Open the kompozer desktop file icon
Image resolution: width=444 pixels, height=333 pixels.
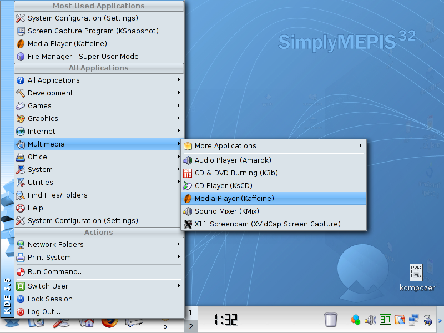coord(416,273)
